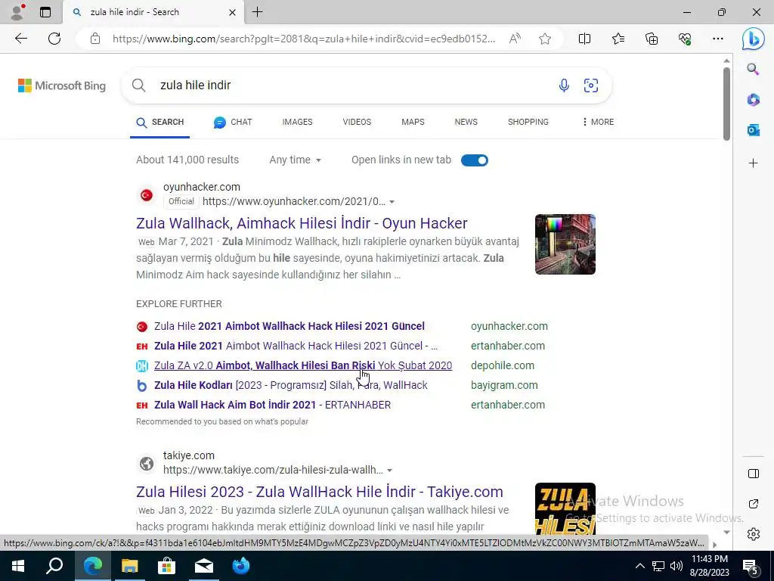Image resolution: width=774 pixels, height=581 pixels.
Task: Open Bing Chat sidebar button
Action: [754, 39]
